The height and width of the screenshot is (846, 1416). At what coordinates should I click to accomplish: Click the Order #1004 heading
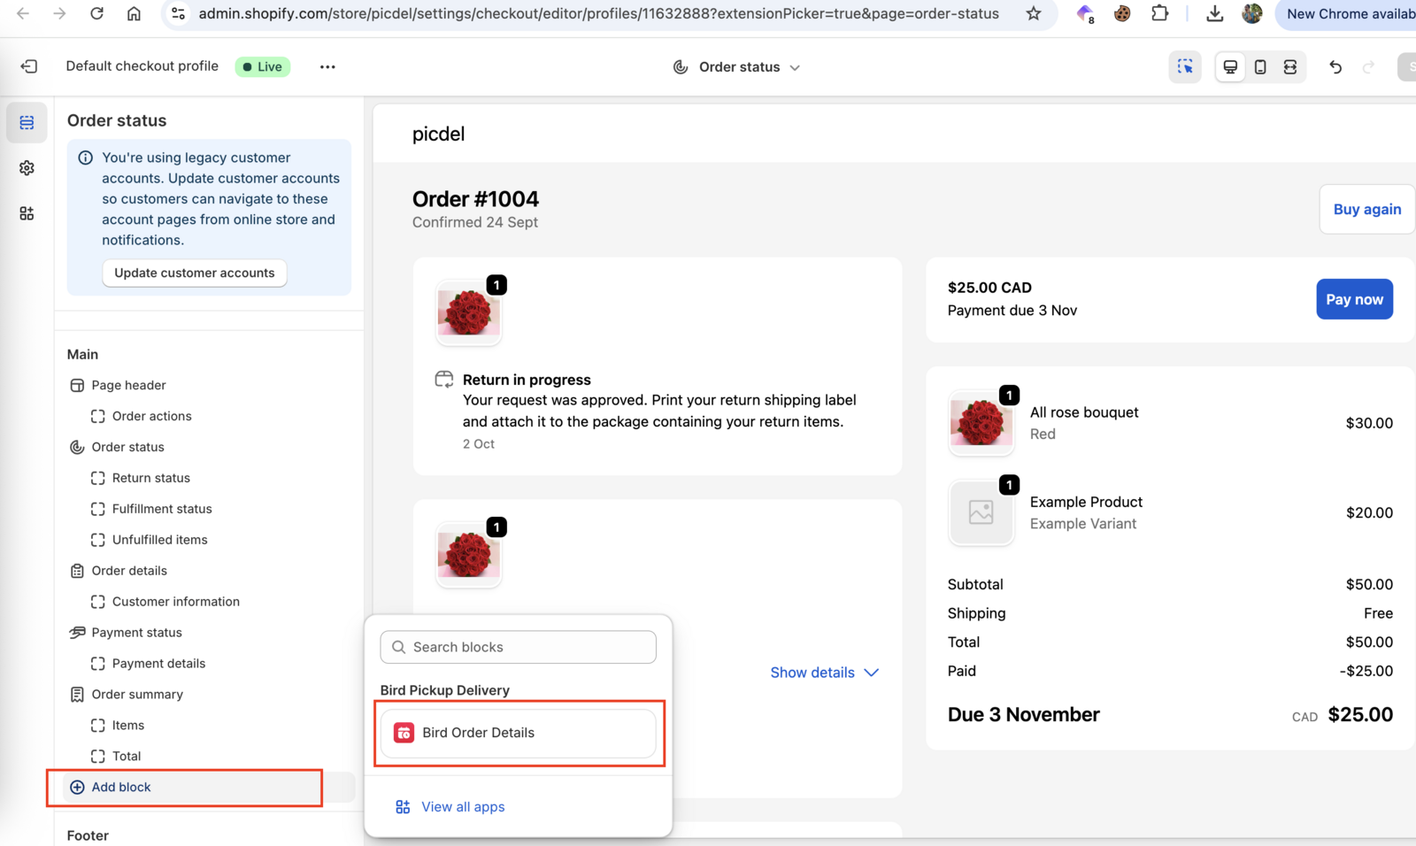tap(475, 199)
